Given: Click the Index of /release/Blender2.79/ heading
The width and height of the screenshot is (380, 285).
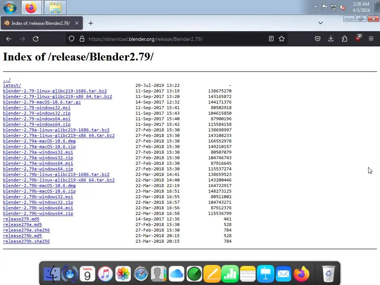Looking at the screenshot, I should click(x=78, y=57).
